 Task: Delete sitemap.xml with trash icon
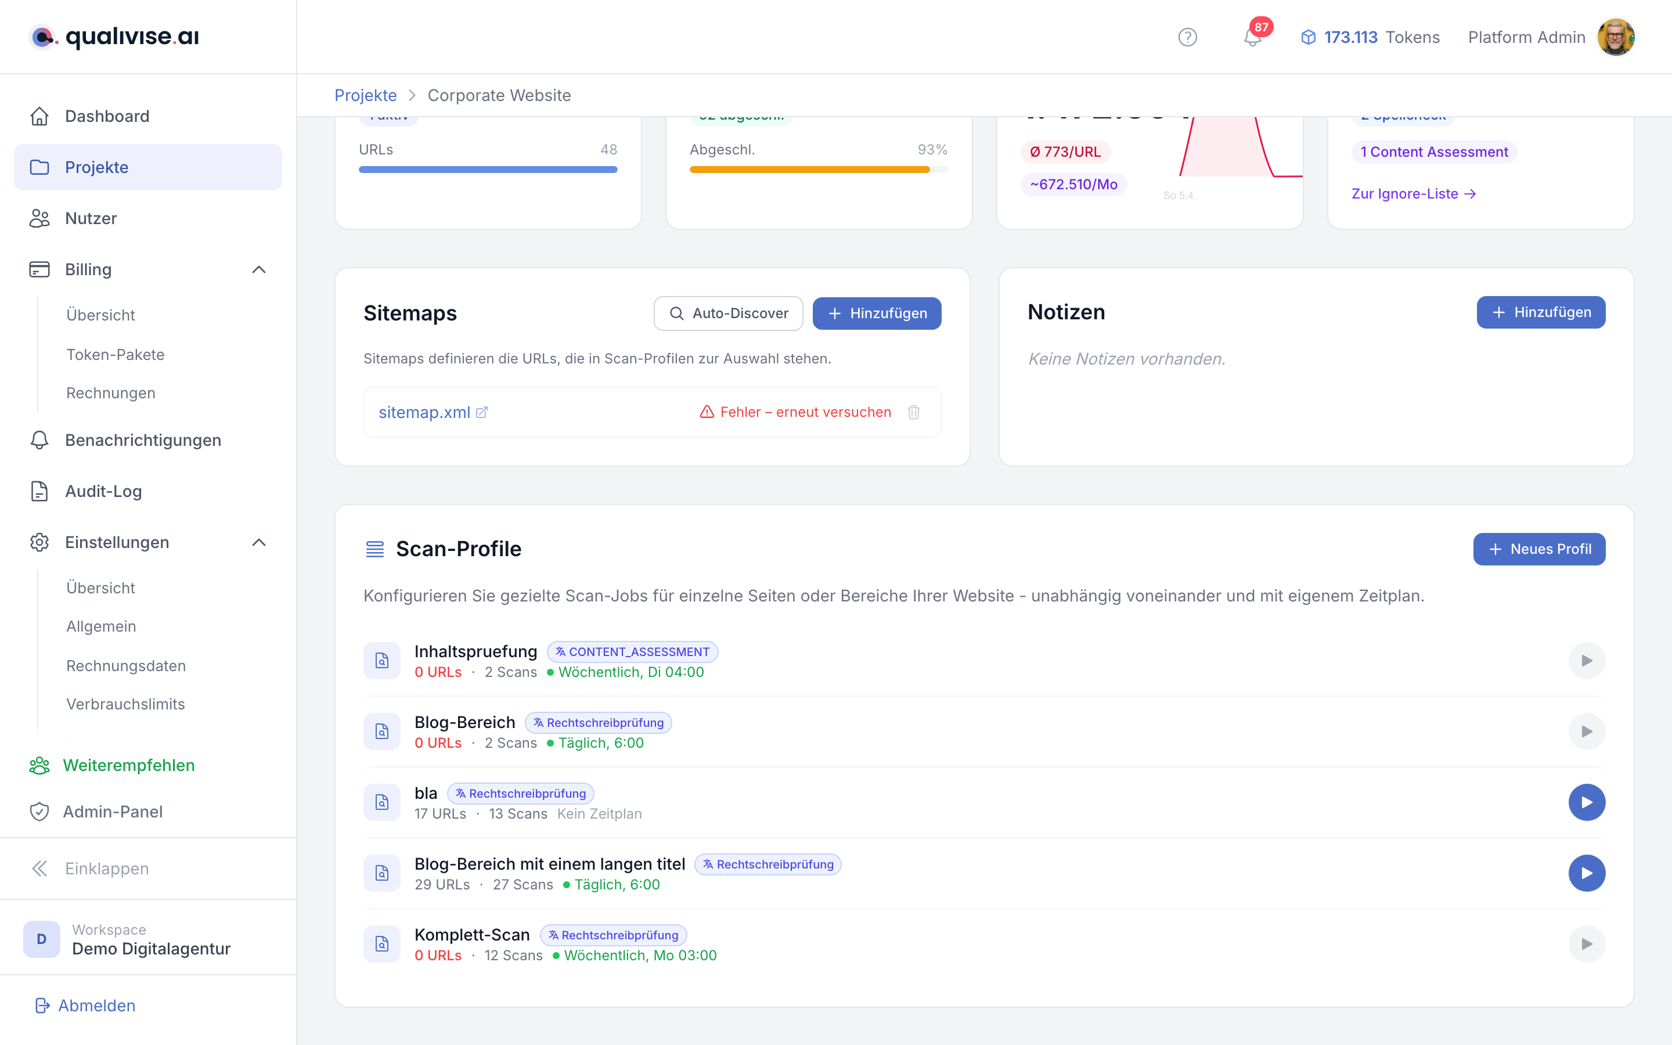tap(914, 413)
